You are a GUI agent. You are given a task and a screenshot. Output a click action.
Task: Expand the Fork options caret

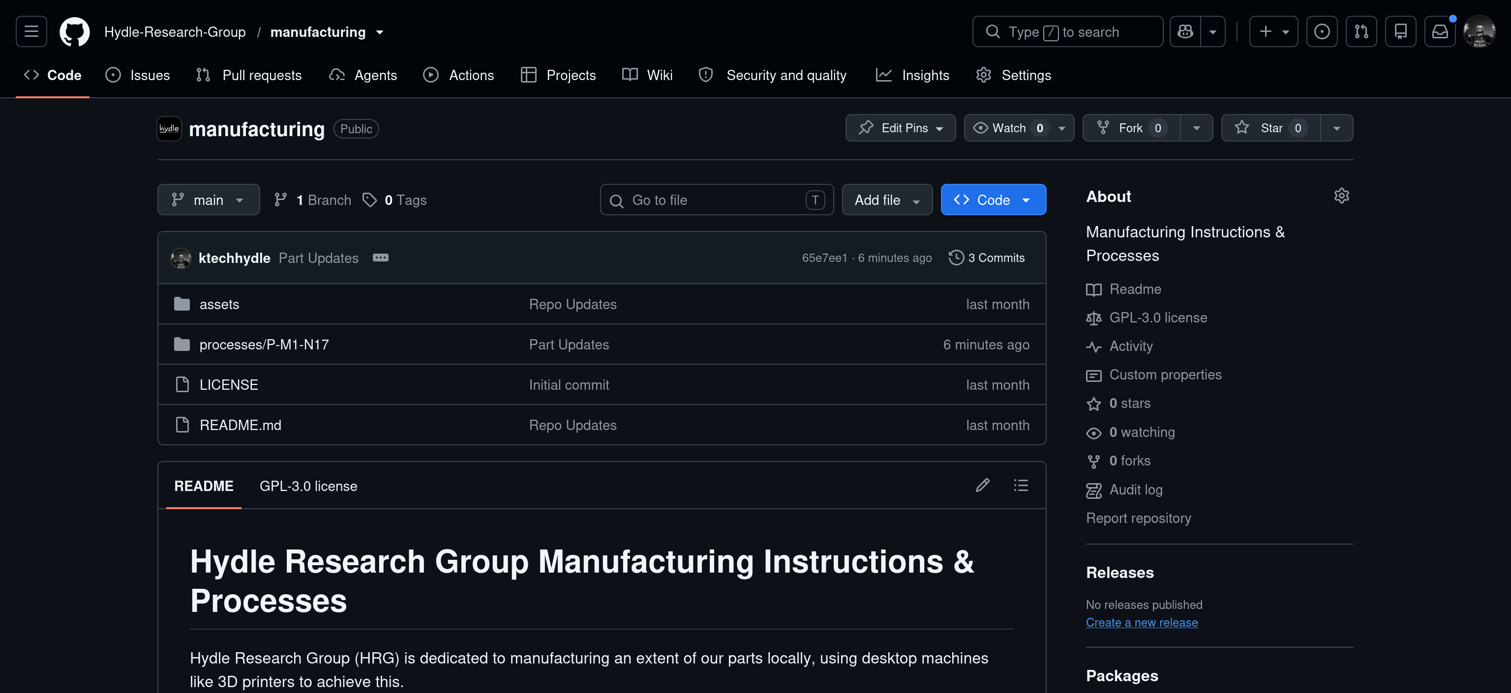[1197, 128]
